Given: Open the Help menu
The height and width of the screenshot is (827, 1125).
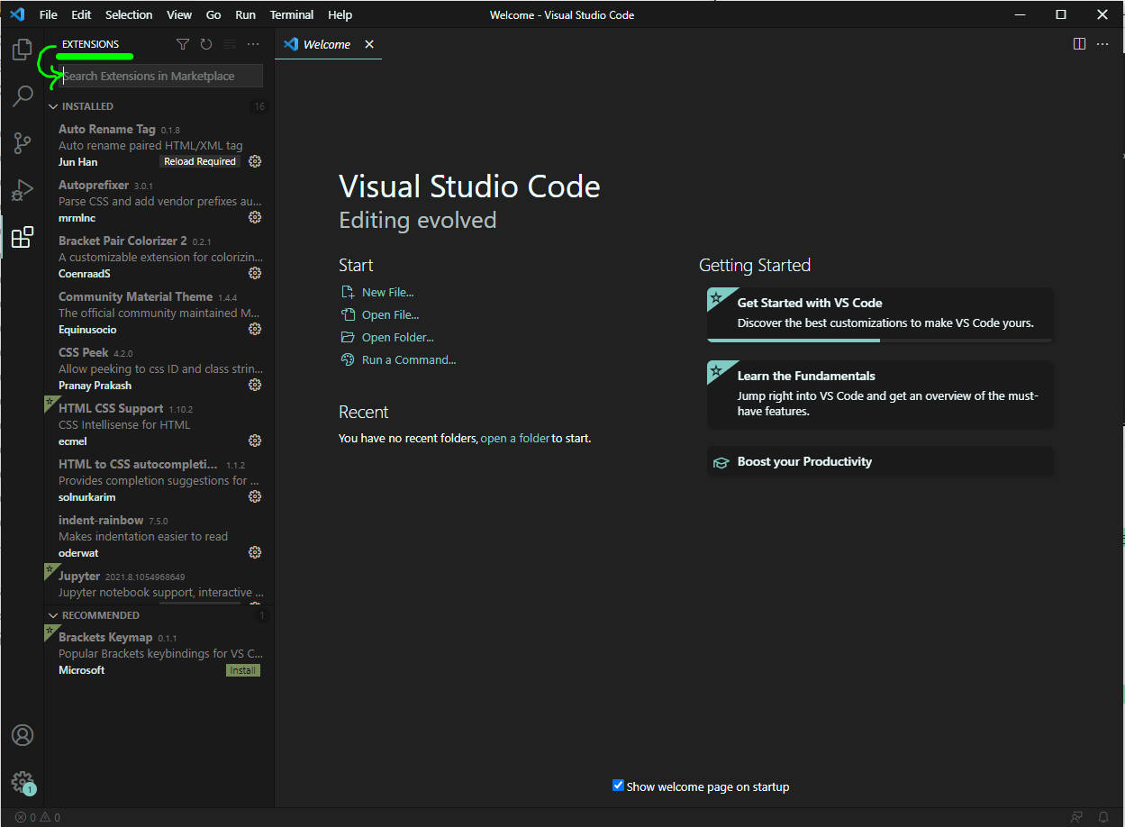Looking at the screenshot, I should (340, 14).
